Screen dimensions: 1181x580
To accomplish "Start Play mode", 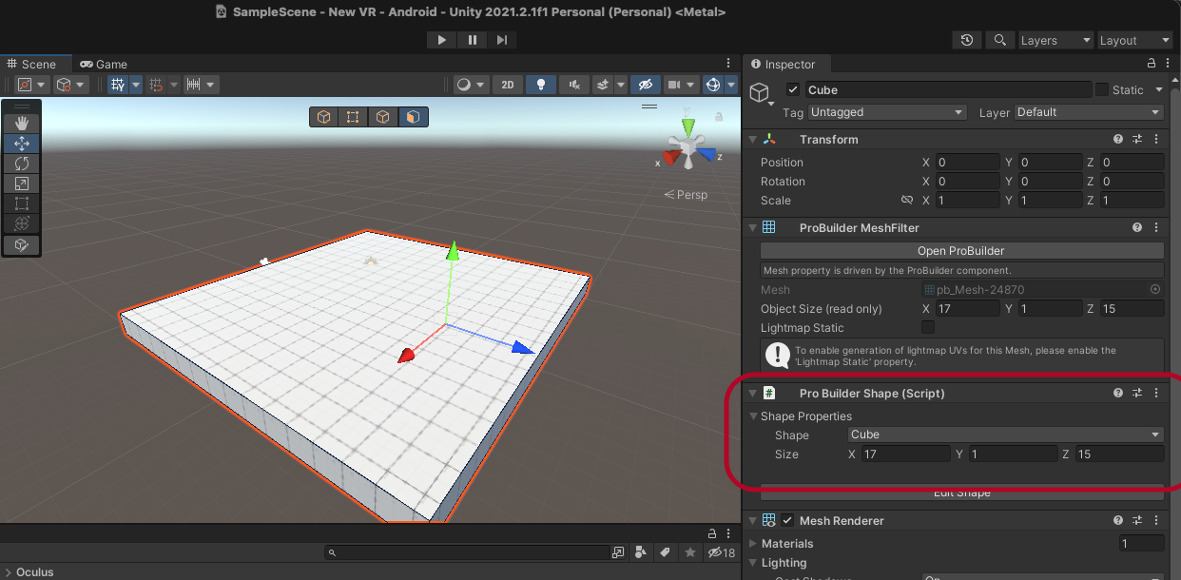I will coord(441,40).
